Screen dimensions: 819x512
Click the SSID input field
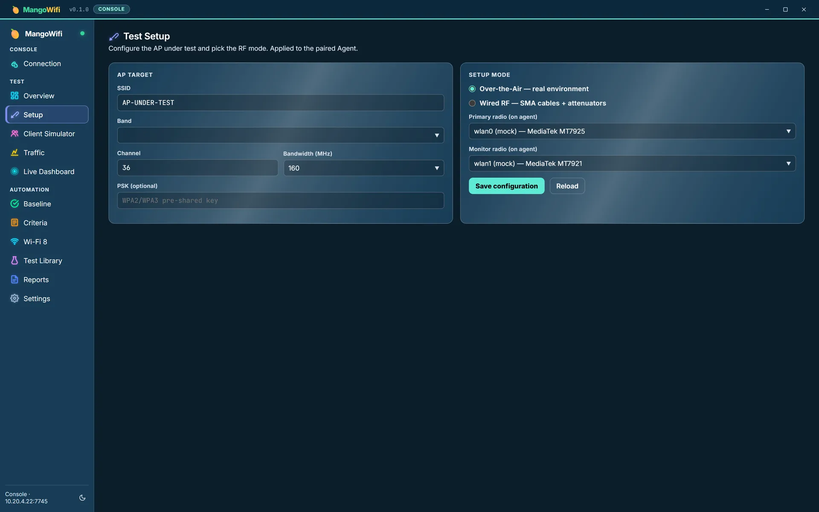[280, 103]
